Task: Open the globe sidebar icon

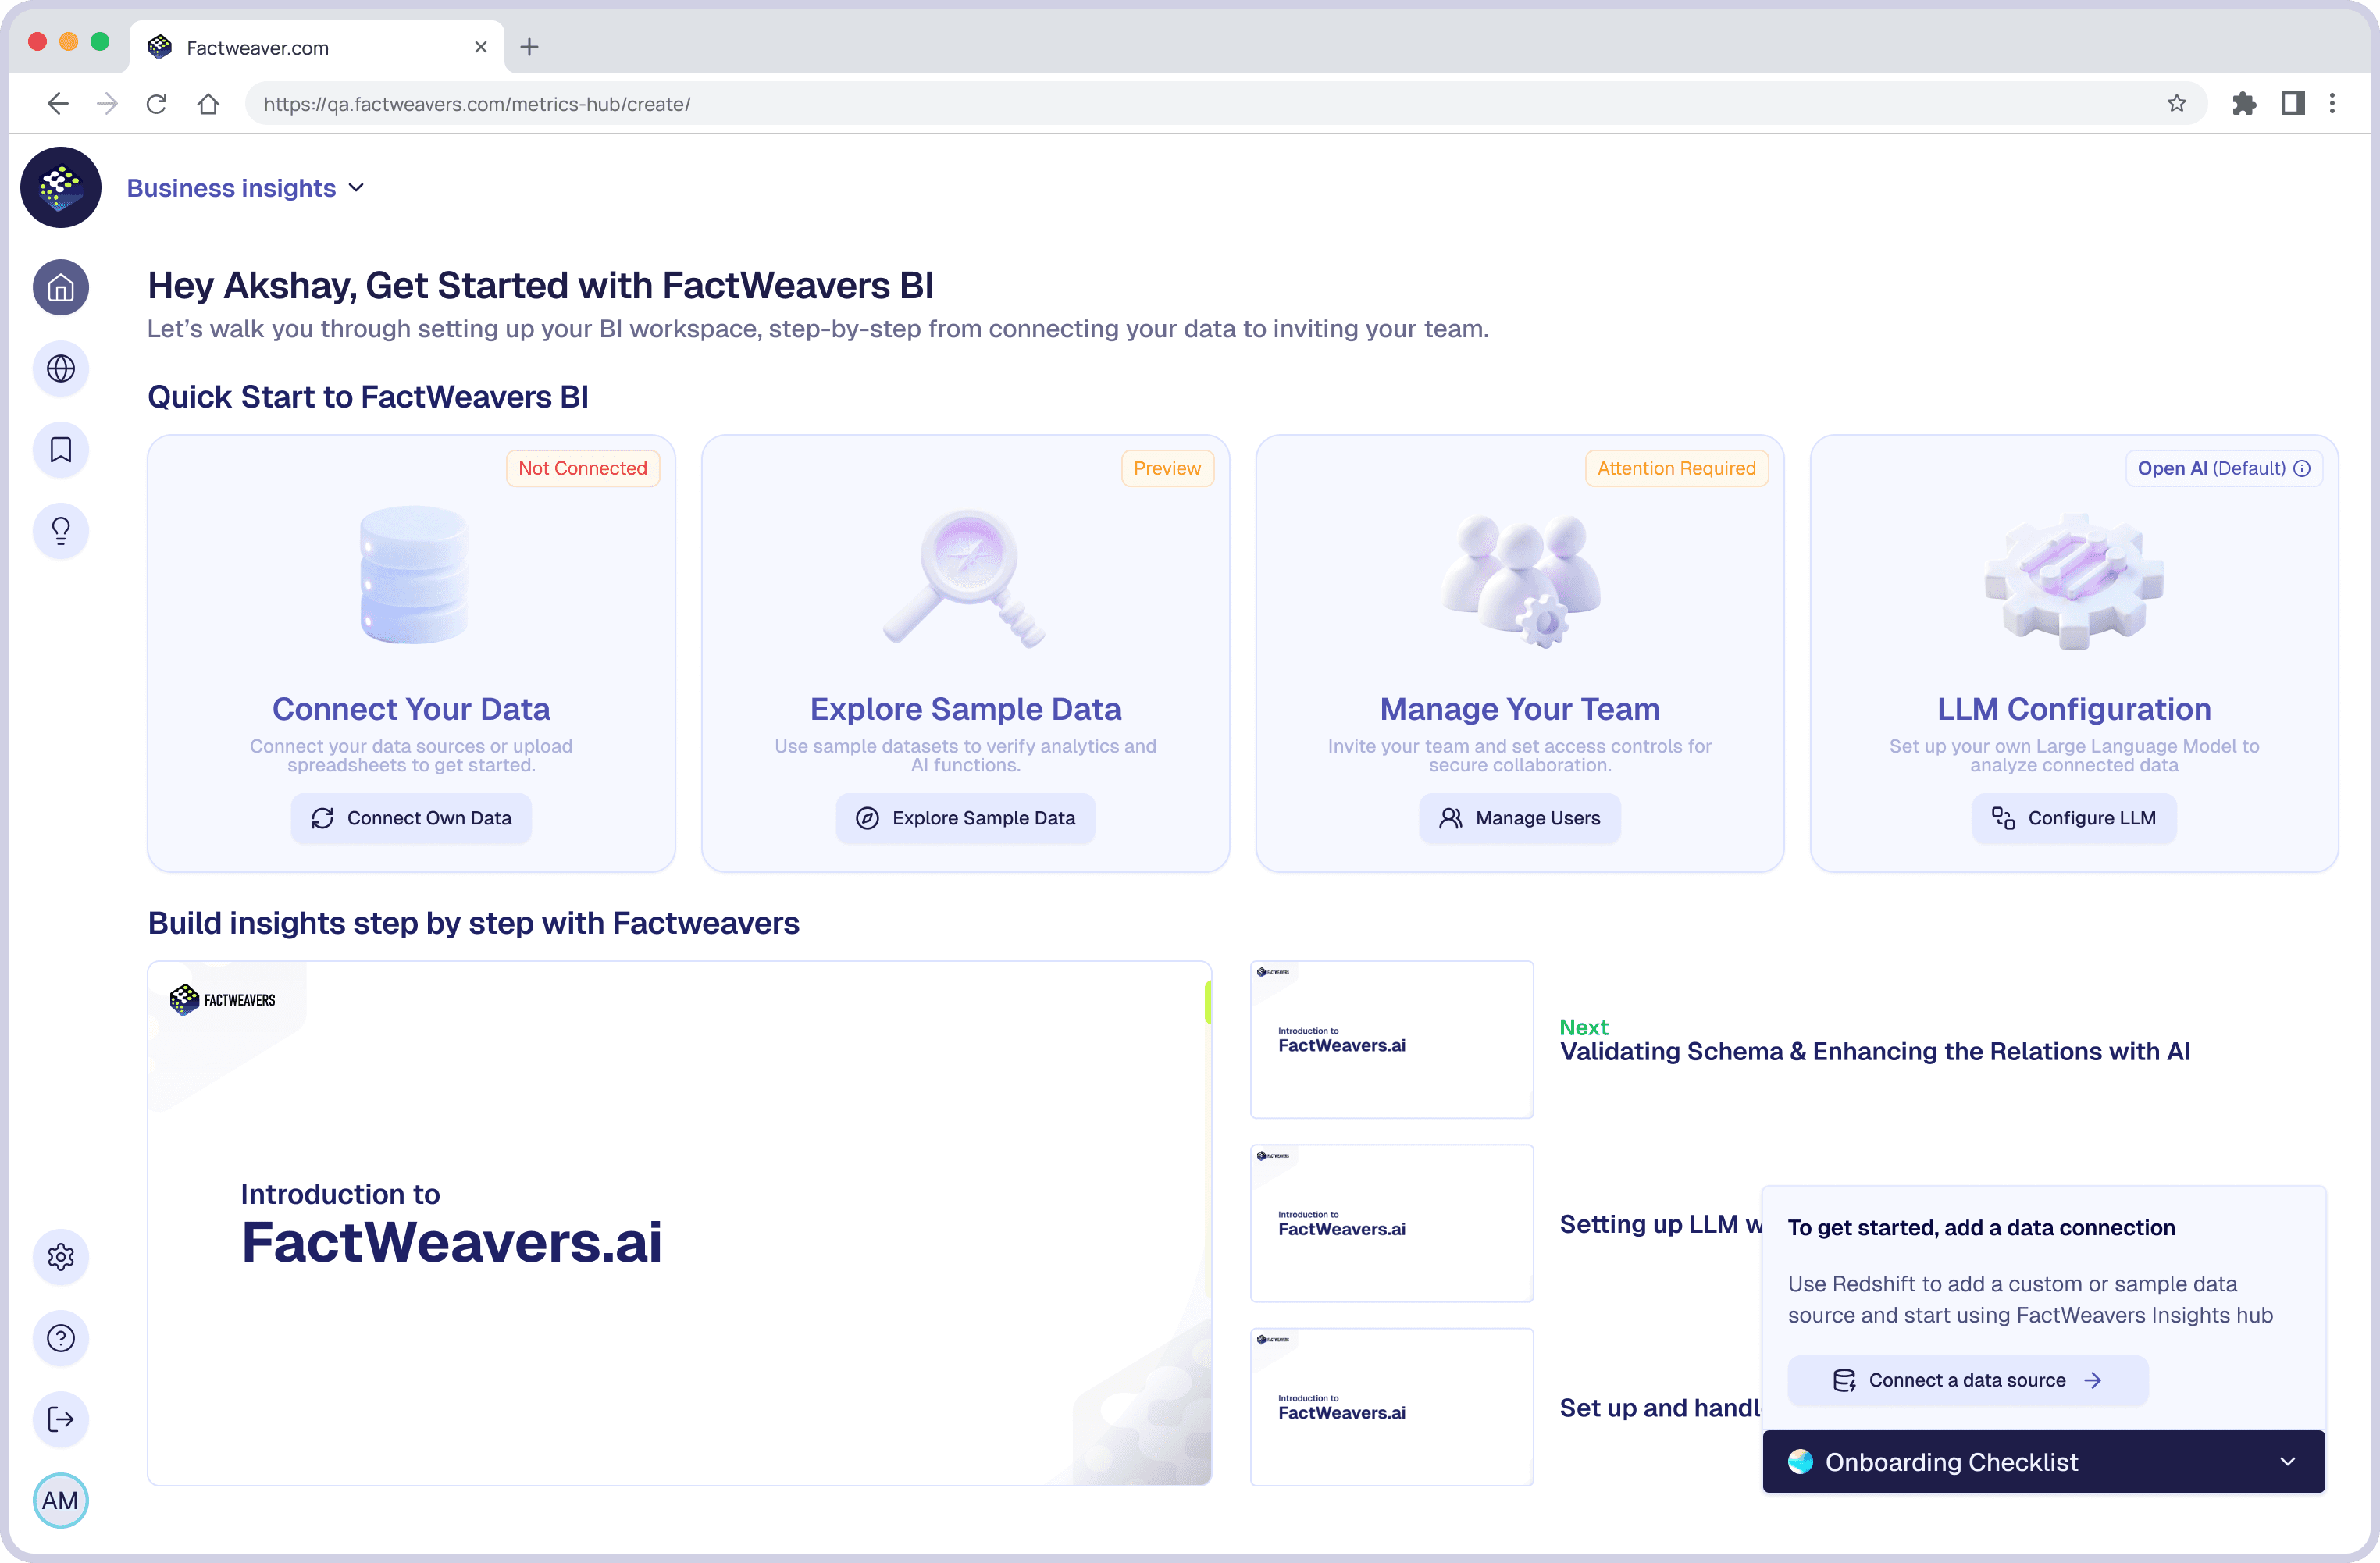Action: [x=61, y=369]
